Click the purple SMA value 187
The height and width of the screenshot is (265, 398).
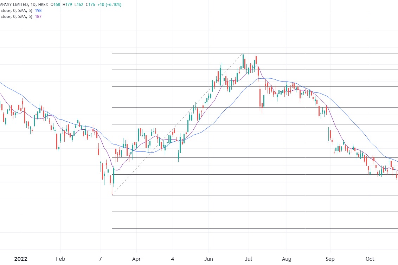click(x=38, y=17)
